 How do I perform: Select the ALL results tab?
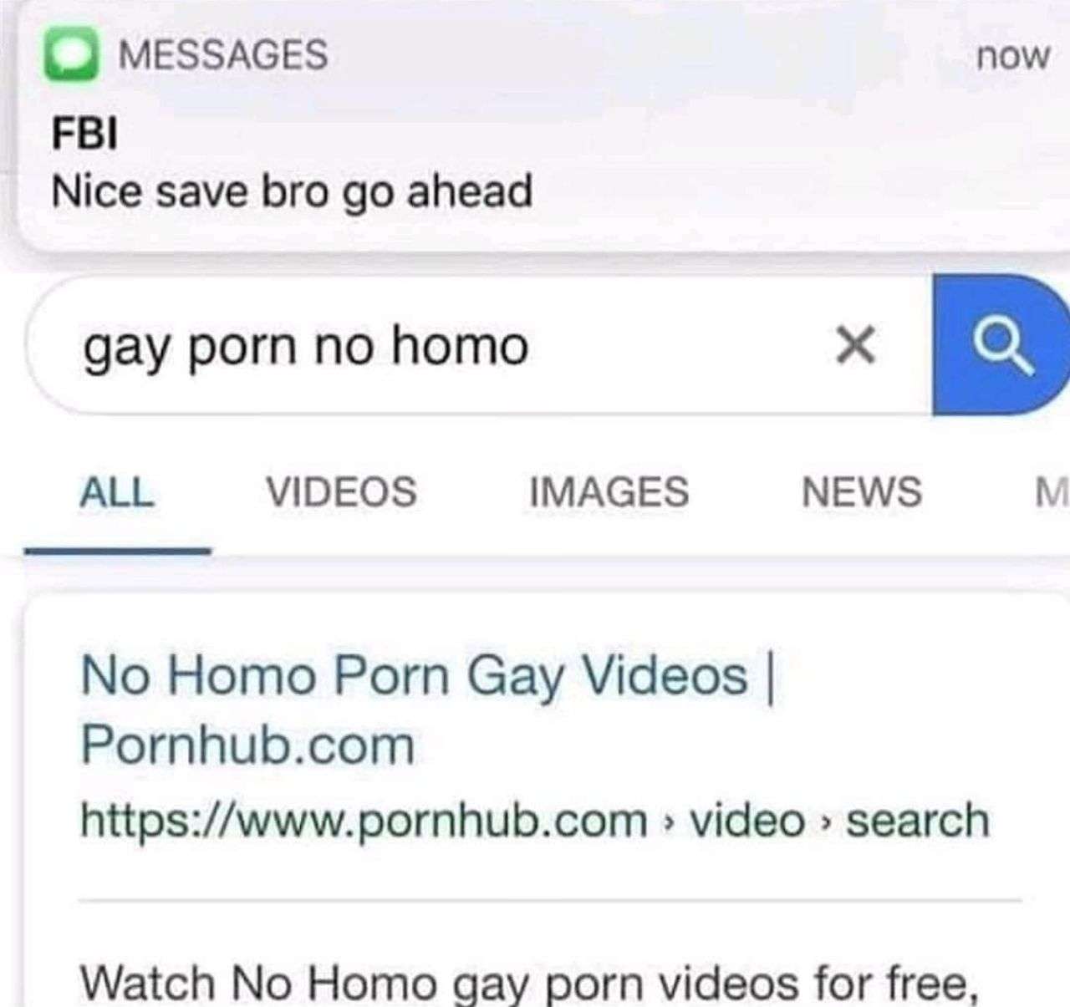[116, 491]
